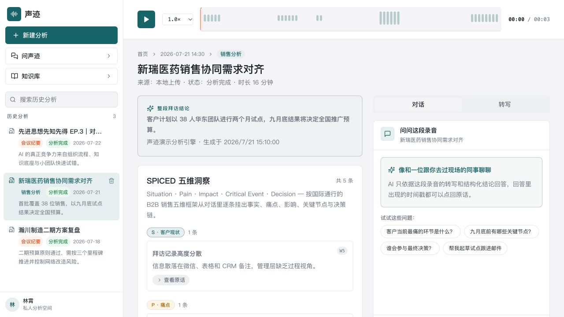Screen dimensions: 564x317
Task: Select the P · 痛点 category chip
Action: (x=161, y=305)
